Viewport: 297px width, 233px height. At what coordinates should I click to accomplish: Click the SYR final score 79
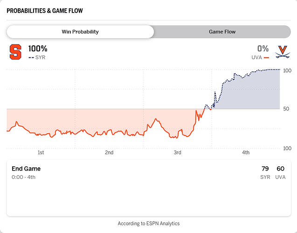pyautogui.click(x=265, y=169)
